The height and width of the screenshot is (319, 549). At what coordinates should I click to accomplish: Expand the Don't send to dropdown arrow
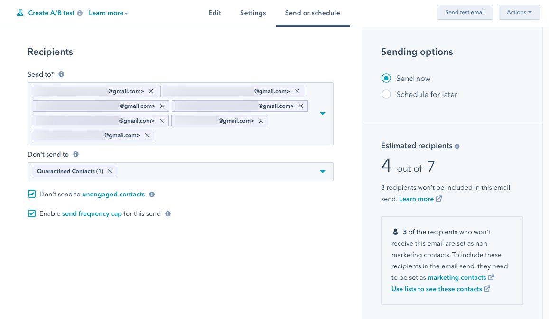[323, 171]
